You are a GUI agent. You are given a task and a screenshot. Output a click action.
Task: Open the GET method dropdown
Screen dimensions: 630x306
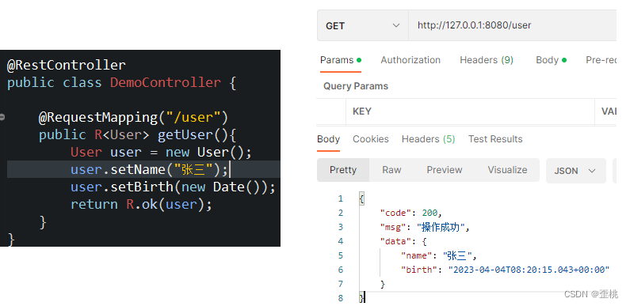tap(363, 25)
